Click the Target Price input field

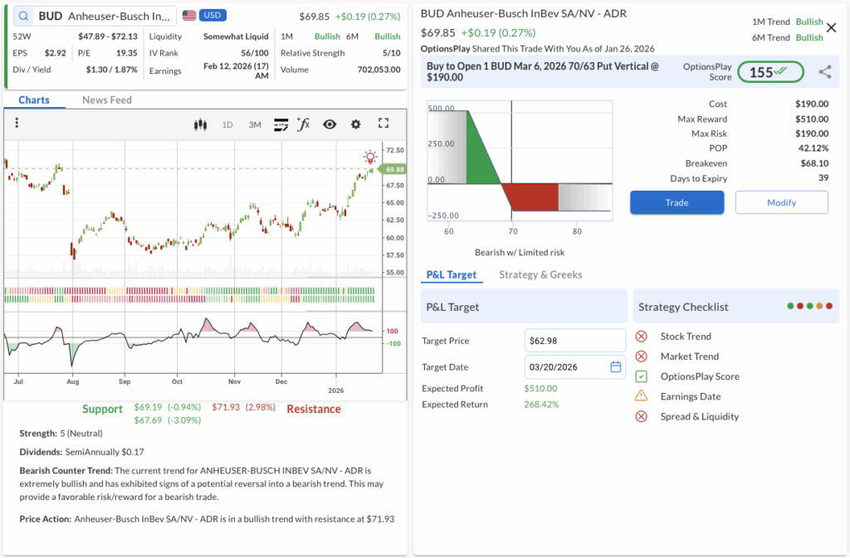574,341
